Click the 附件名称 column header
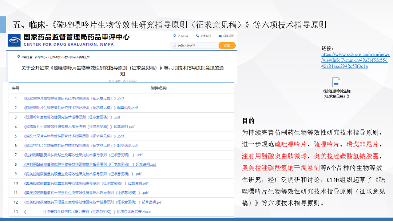This screenshot has width=393, height=221. pos(159,88)
